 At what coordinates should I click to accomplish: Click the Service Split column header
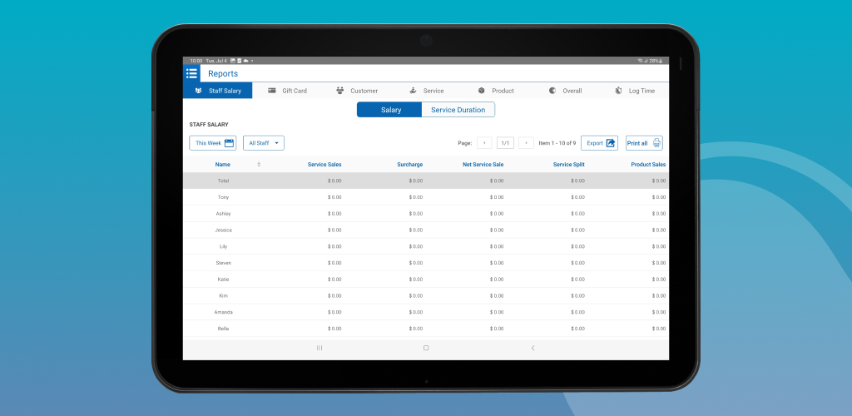pos(569,164)
